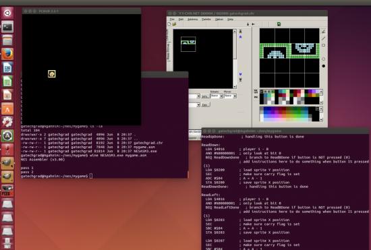Image resolution: width=371 pixels, height=250 pixels.
Task: Open the Rotate dropdown in YY-CHR
Action: pyautogui.click(x=217, y=96)
